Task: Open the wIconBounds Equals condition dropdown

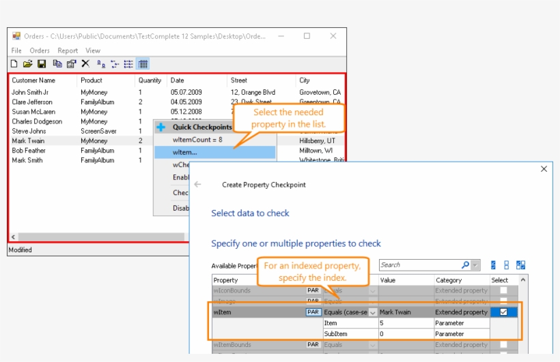Action: click(x=373, y=290)
